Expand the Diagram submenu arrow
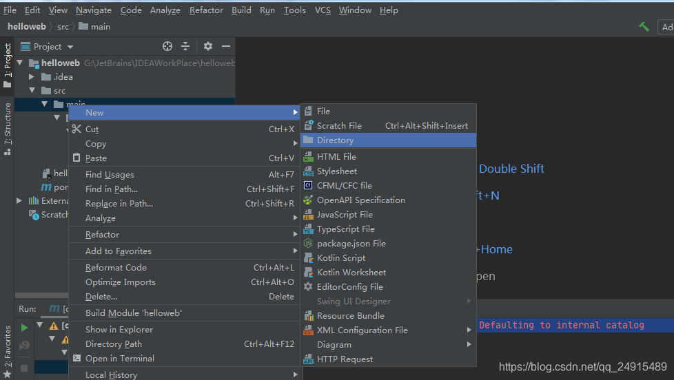This screenshot has width=674, height=380. pyautogui.click(x=469, y=344)
